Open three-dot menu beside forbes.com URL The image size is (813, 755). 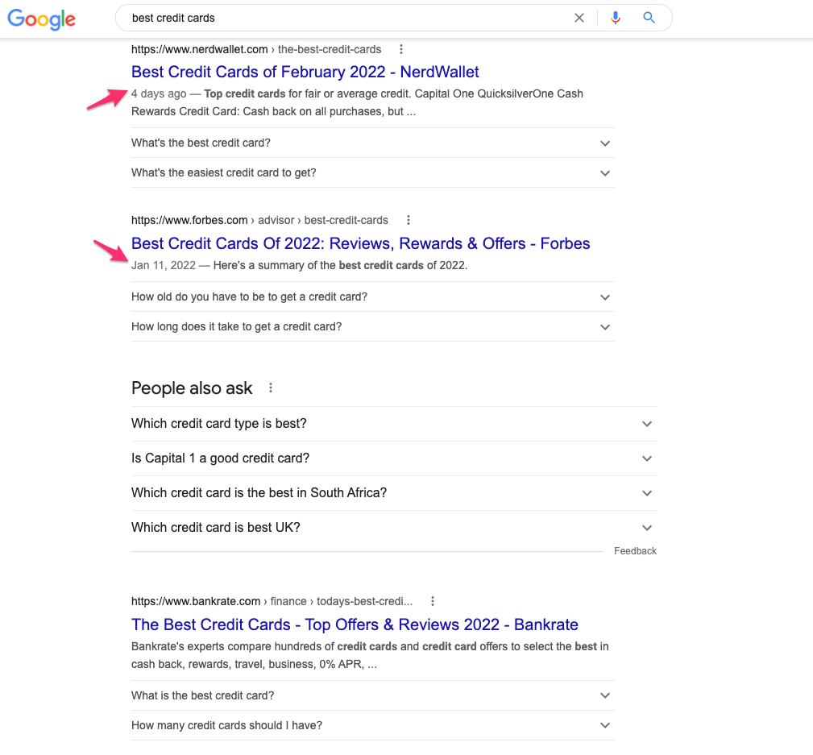tap(409, 220)
